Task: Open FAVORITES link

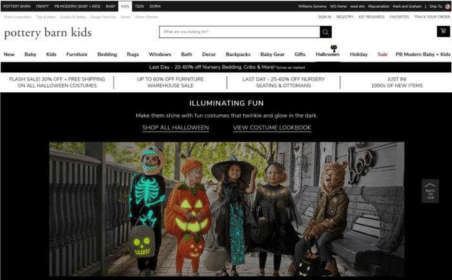Action: click(x=399, y=17)
